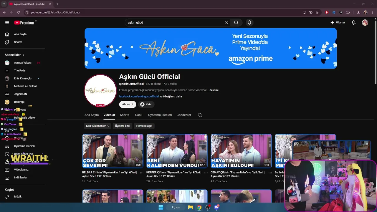Image resolution: width=377 pixels, height=212 pixels.
Task: Open more options for the BELBAR video
Action: [142, 173]
